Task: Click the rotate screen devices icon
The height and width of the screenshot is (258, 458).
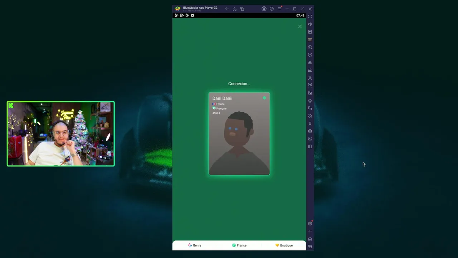Action: [x=310, y=108]
